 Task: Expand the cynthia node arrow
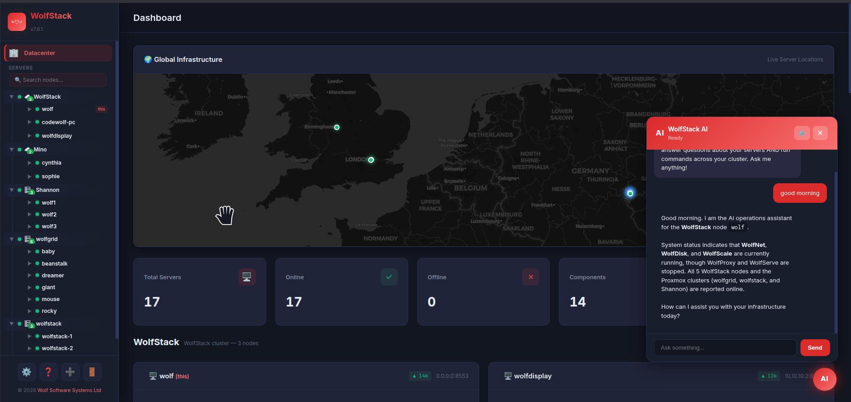tap(30, 163)
